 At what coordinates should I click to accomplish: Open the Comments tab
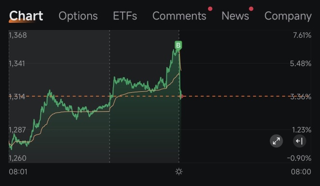pyautogui.click(x=179, y=16)
